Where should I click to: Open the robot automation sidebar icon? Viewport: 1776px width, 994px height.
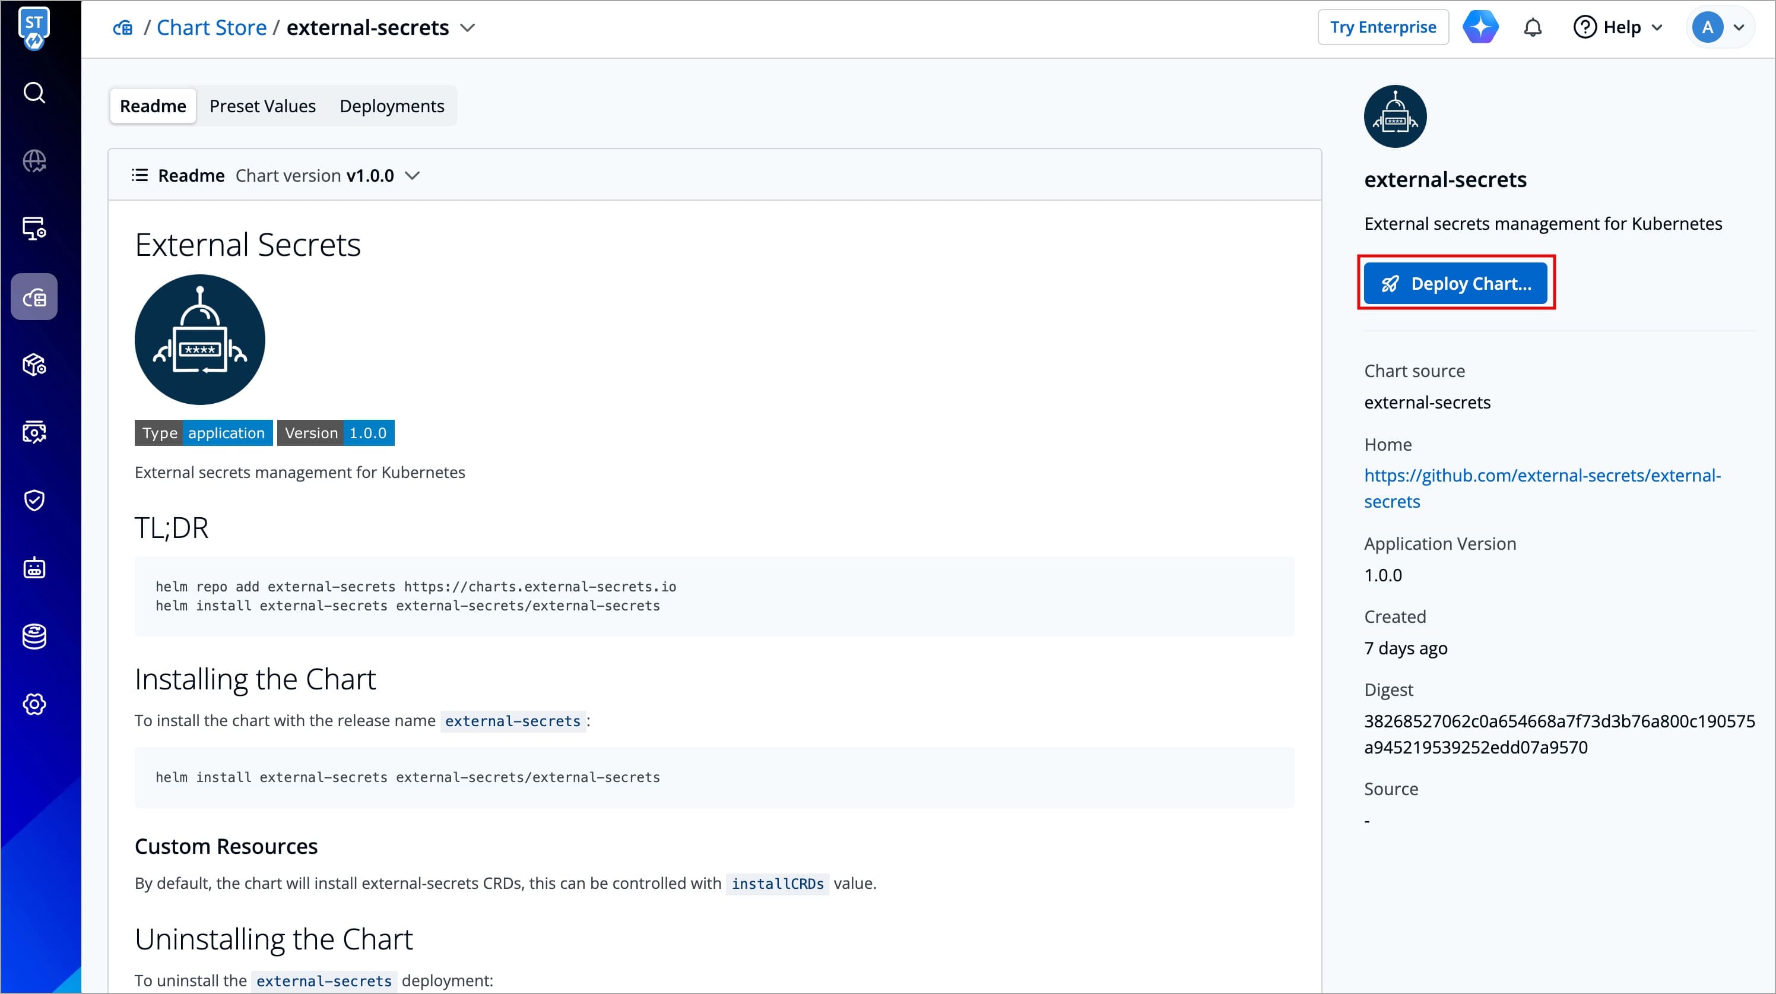(34, 568)
